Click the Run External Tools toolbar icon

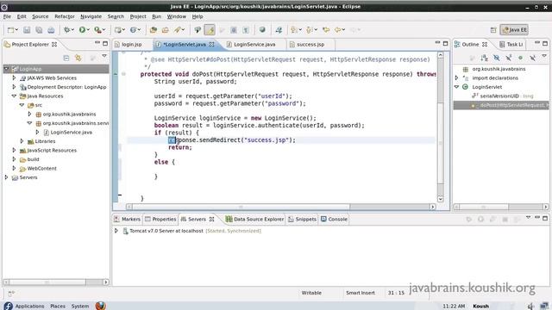97,30
